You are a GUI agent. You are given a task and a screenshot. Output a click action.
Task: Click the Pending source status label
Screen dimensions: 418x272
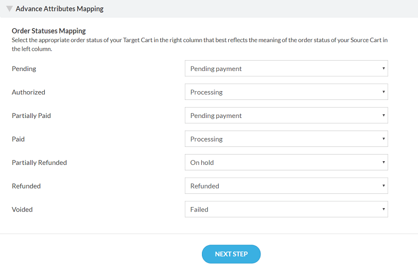tap(24, 69)
